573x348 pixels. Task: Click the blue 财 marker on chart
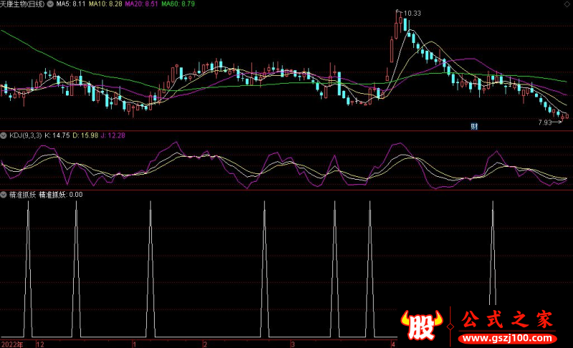coord(473,127)
